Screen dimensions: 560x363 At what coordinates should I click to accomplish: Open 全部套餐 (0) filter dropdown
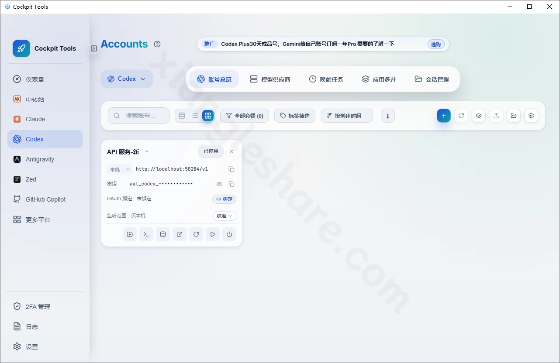(245, 116)
